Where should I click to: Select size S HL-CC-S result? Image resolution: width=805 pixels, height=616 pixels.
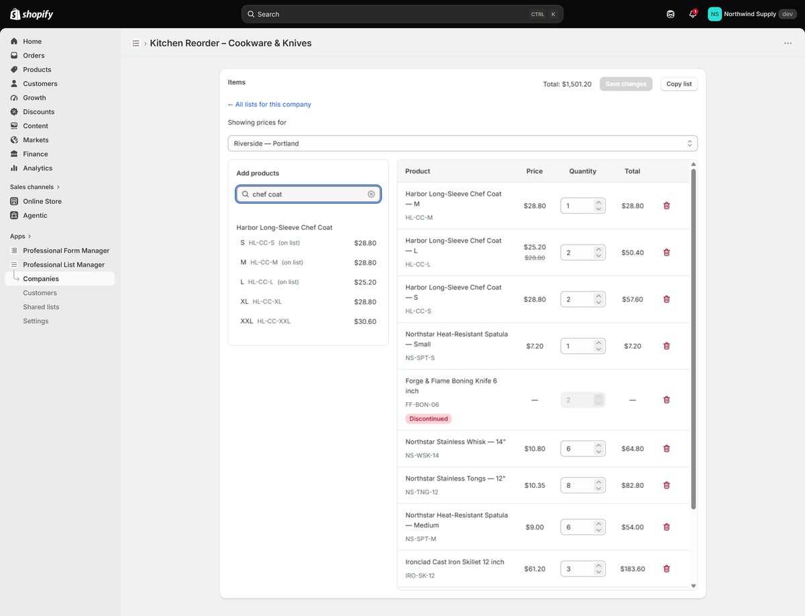tap(308, 243)
